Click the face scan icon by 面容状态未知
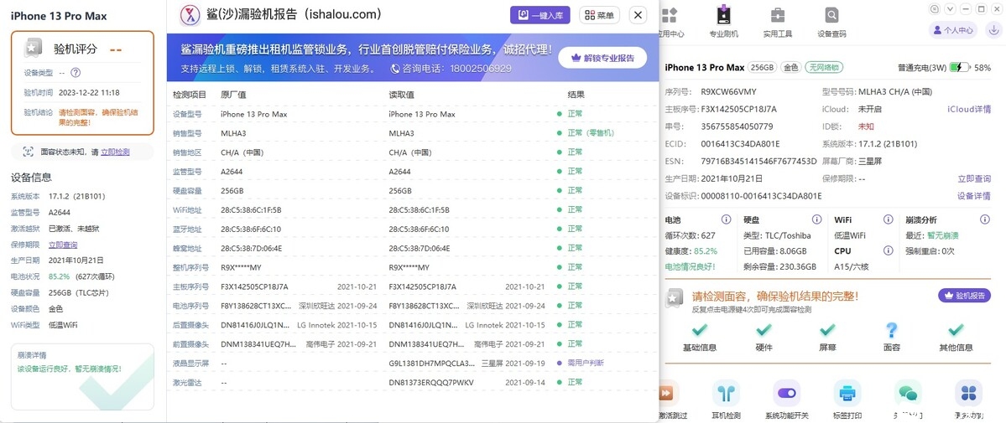1006x423 pixels. (x=29, y=152)
